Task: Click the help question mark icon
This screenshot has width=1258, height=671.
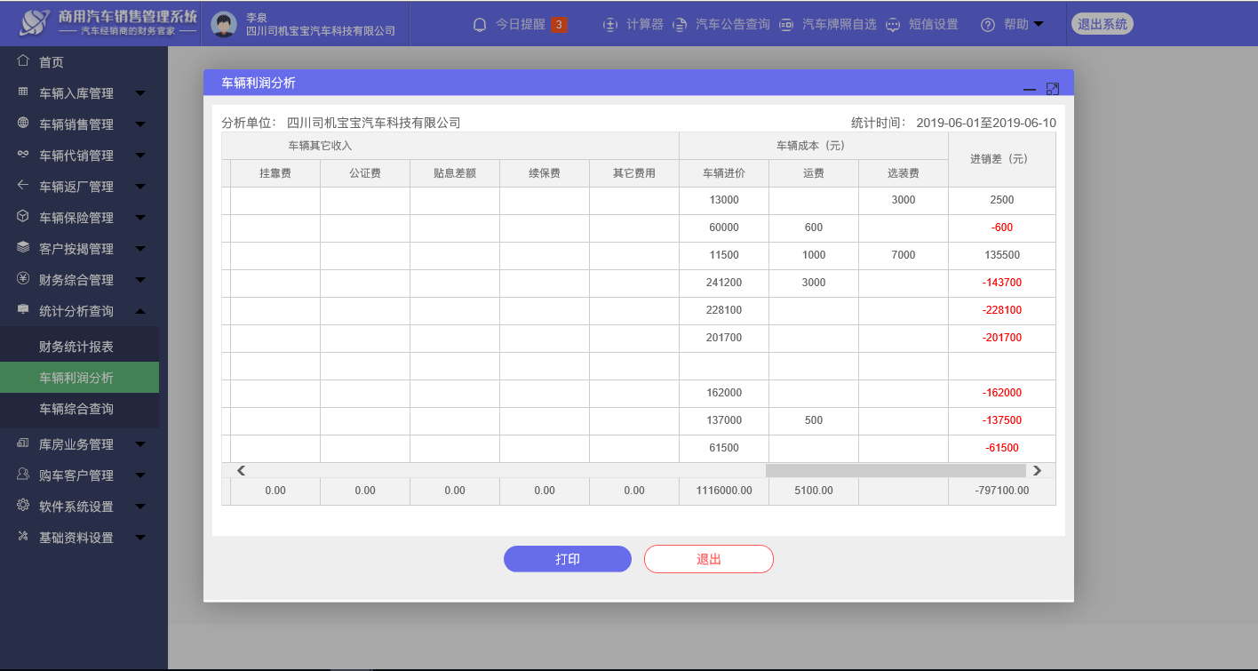Action: click(988, 25)
